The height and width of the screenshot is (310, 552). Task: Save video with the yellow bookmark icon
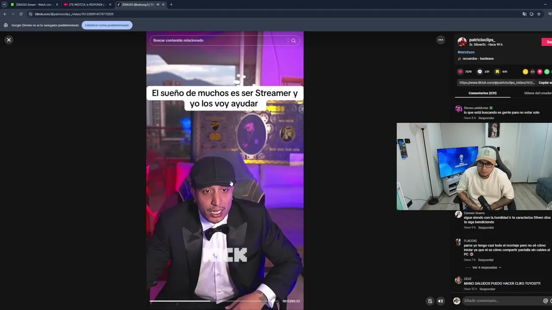coord(497,71)
